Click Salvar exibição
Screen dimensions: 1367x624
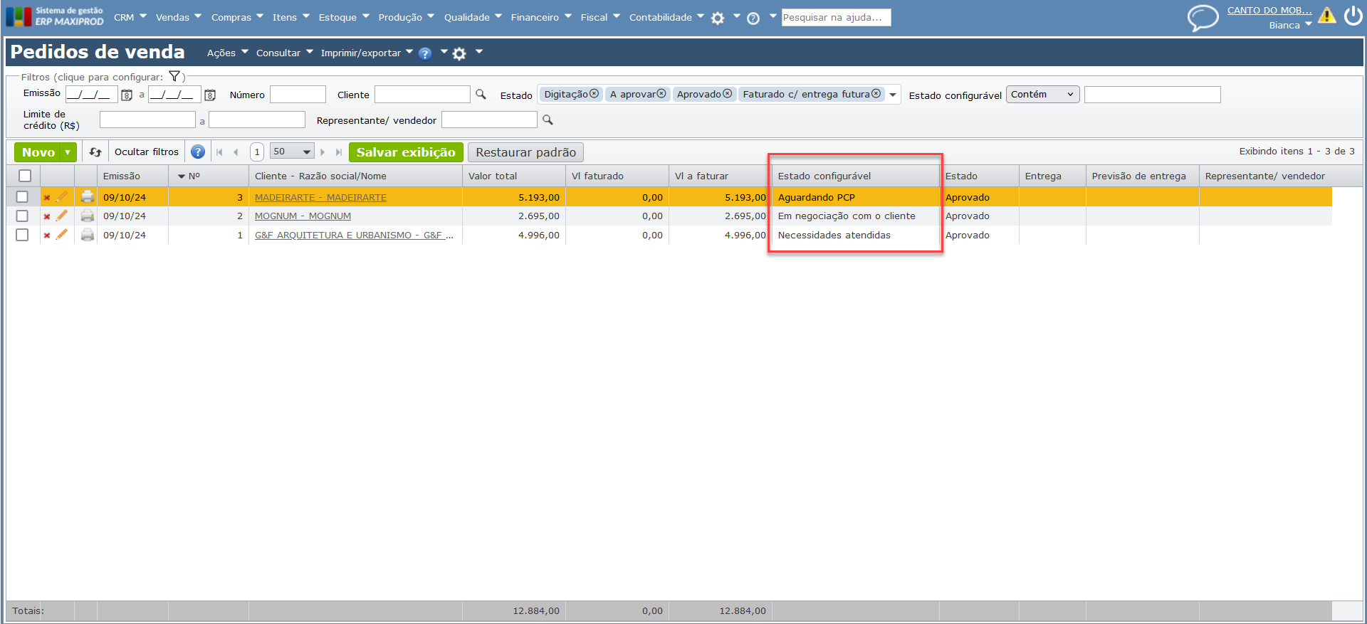pos(406,152)
